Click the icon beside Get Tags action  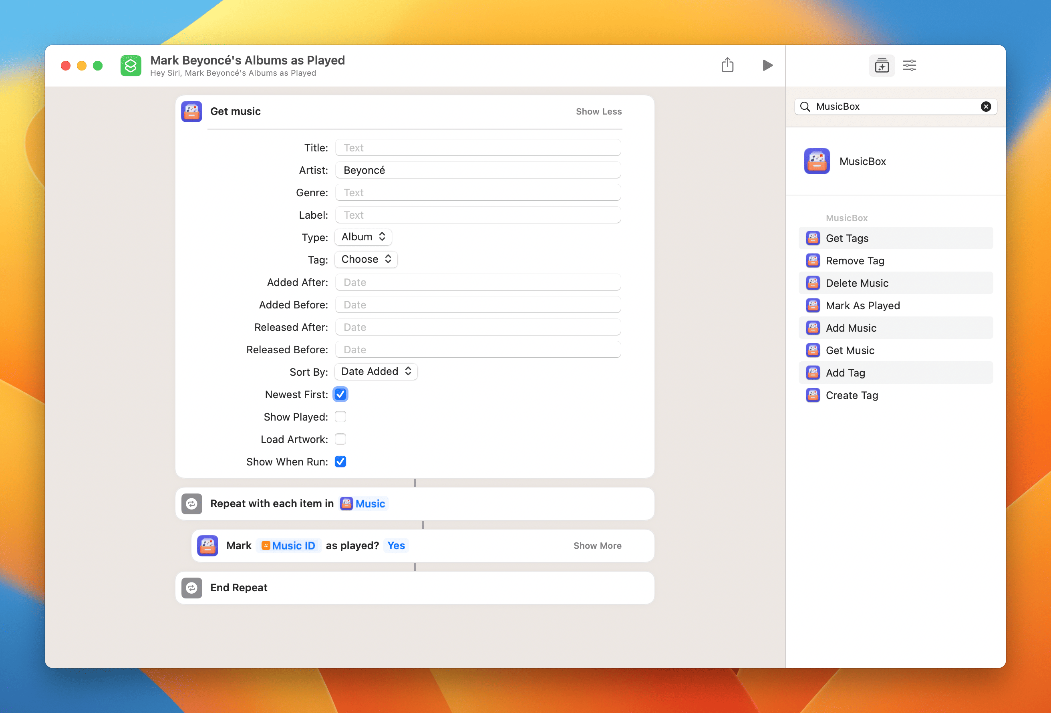(x=813, y=238)
